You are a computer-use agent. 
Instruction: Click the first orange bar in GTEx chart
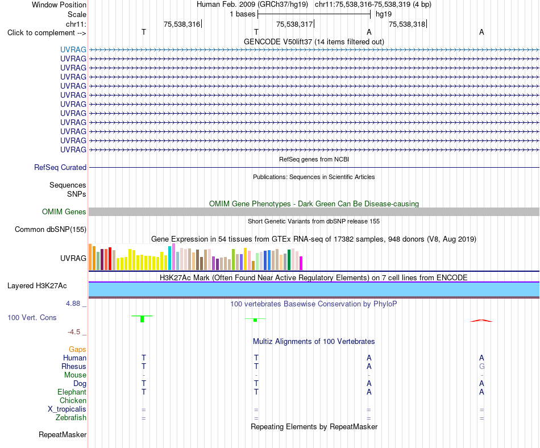pos(90,257)
